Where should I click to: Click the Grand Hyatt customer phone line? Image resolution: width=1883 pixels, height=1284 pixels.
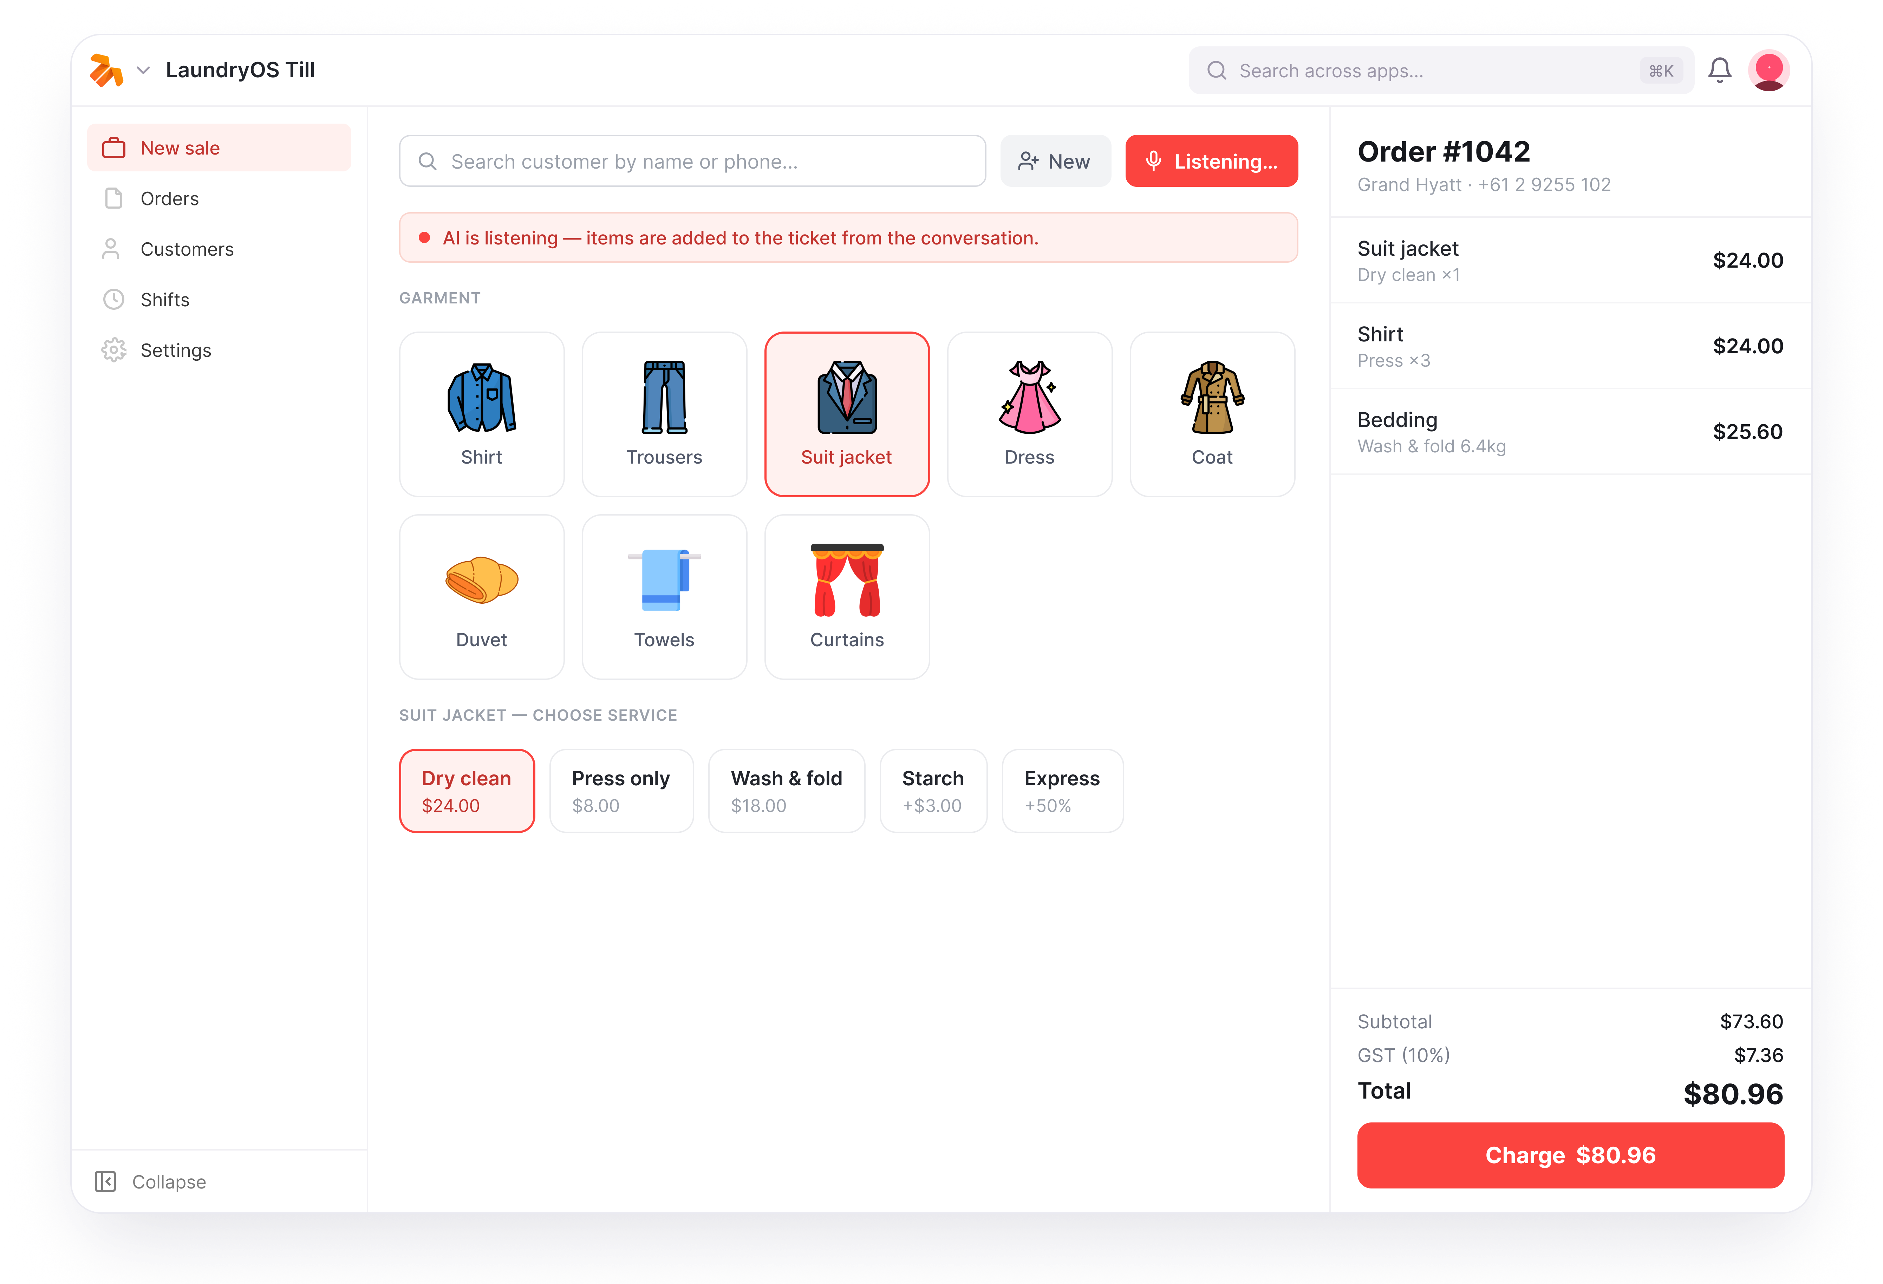[1484, 185]
